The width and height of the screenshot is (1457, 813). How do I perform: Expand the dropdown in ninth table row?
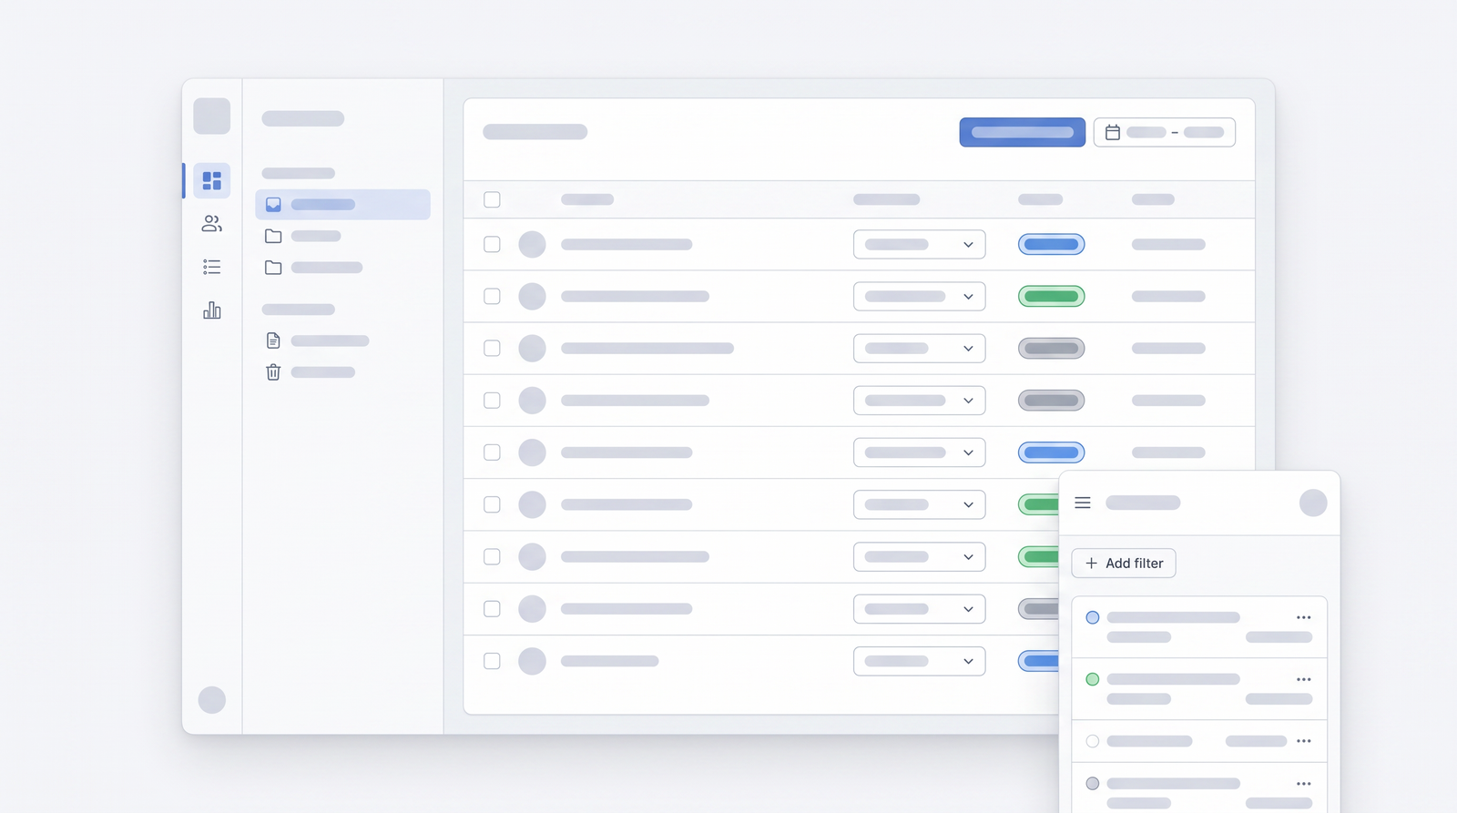point(919,661)
